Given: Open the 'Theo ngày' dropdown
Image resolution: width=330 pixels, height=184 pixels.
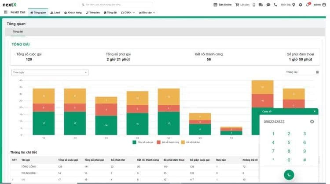Looking at the screenshot, I should point(50,72).
